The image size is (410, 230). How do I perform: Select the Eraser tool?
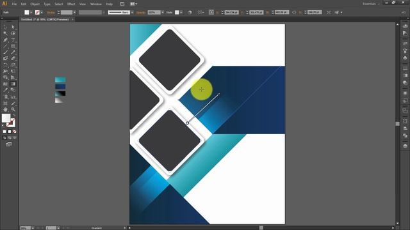(13, 58)
